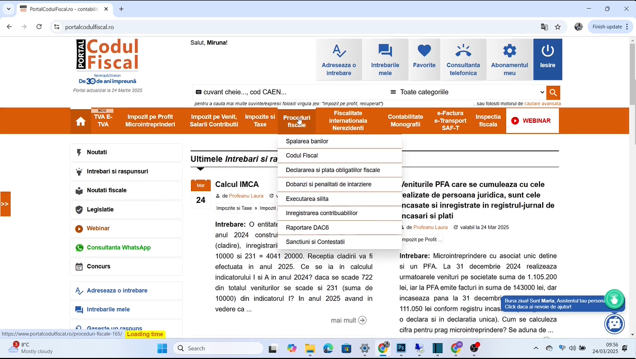
Task: Open Impozit pe Venit, Salarii Contributii menu
Action: (x=214, y=121)
